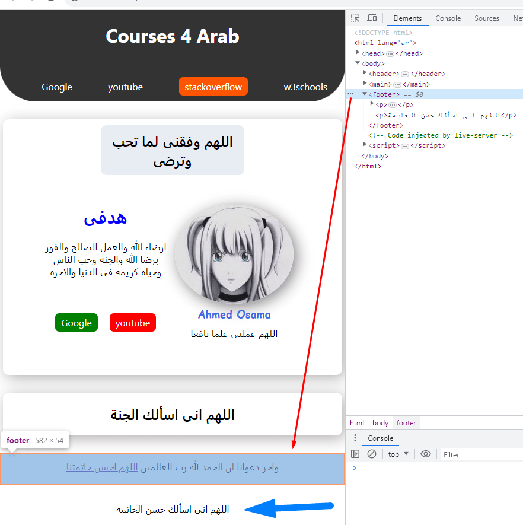This screenshot has height=525, width=523.
Task: Click the anime portrait profile image
Action: tap(234, 254)
